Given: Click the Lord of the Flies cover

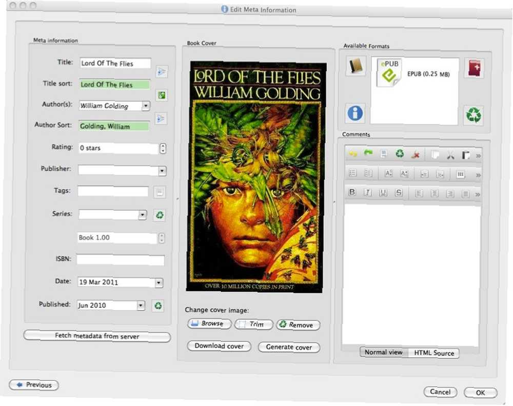Looking at the screenshot, I should pyautogui.click(x=256, y=176).
